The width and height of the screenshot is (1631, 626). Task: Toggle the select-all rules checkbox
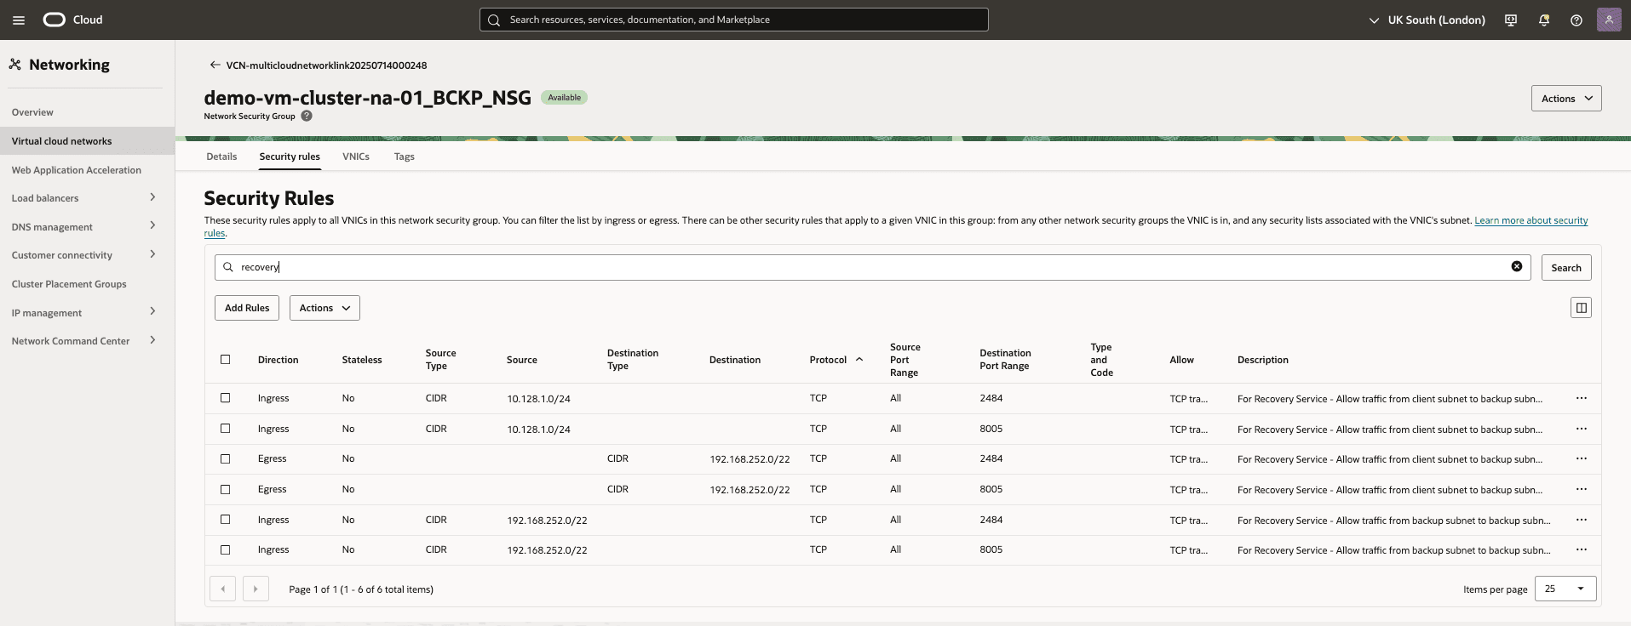(x=226, y=360)
